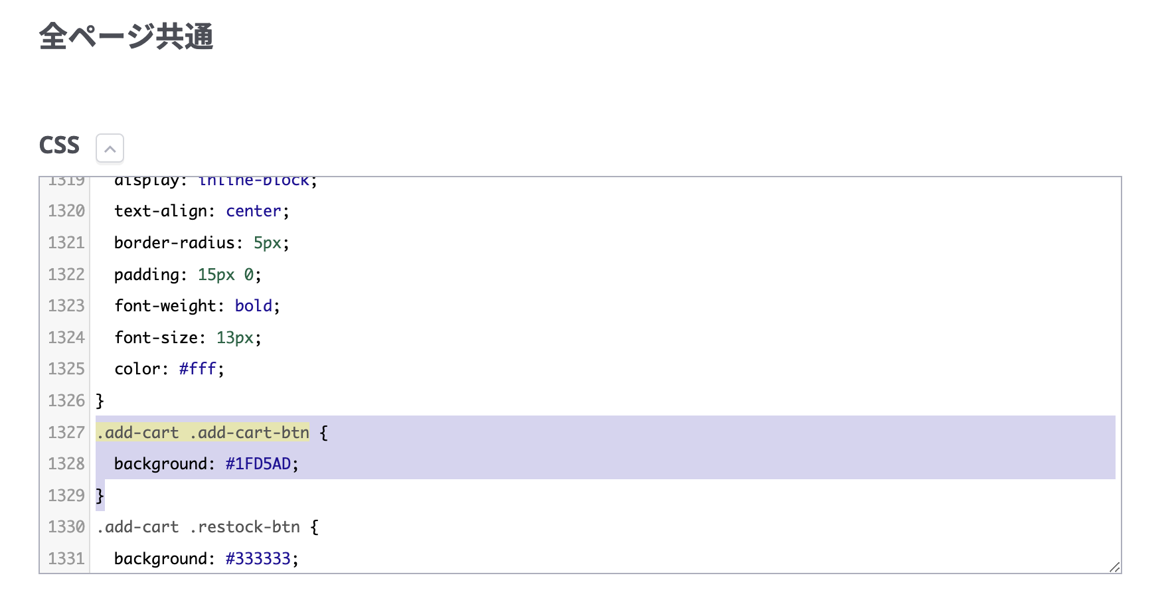Click the .restock-btn selector text

(x=244, y=527)
